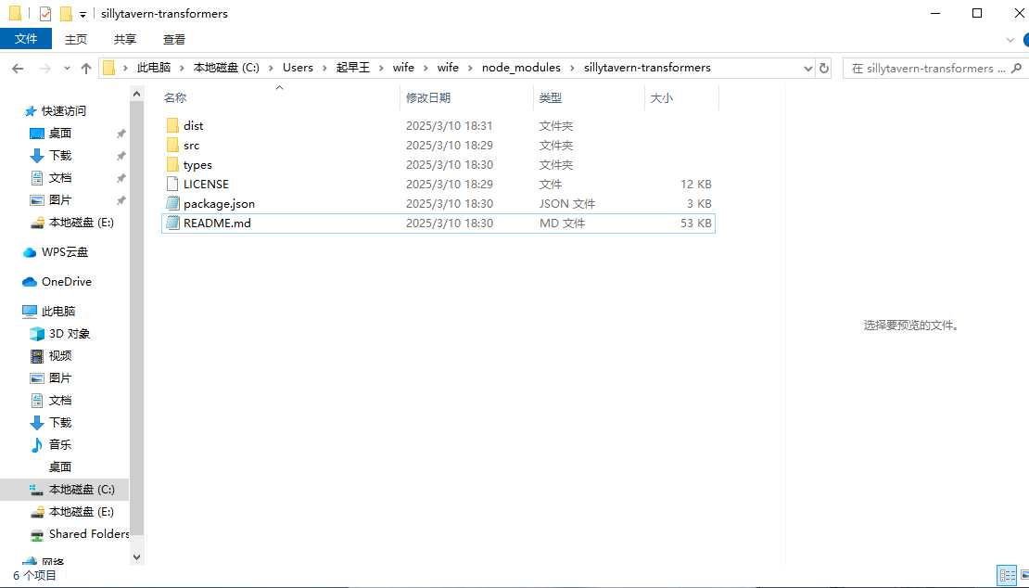This screenshot has width=1029, height=588.
Task: Go forward with the right arrow
Action: pos(44,69)
